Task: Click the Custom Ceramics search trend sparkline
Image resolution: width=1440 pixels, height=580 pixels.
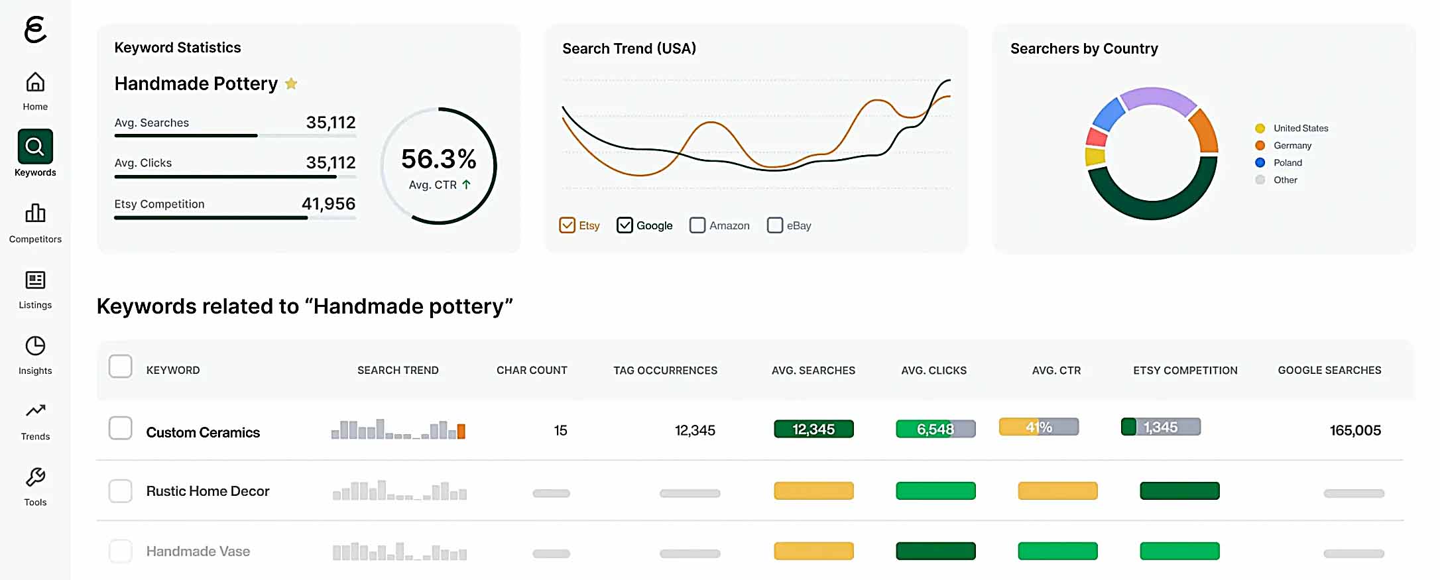Action: point(398,431)
